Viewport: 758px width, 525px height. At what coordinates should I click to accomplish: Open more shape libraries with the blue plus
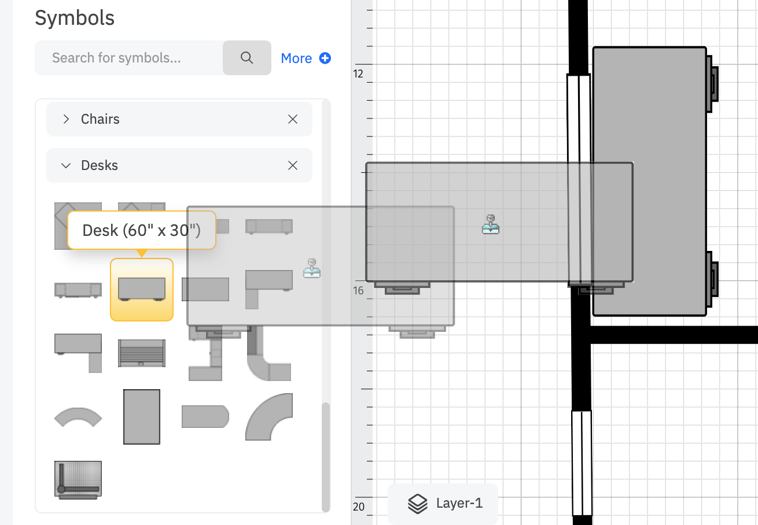click(x=325, y=58)
